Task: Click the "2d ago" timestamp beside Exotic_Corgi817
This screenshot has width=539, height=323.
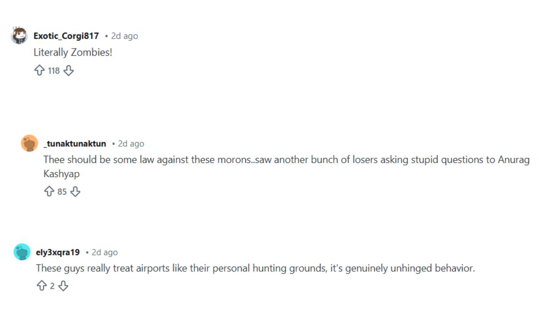Action: tap(124, 36)
